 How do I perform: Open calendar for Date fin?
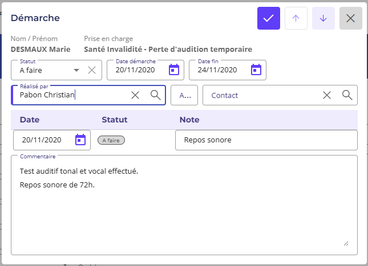256,70
